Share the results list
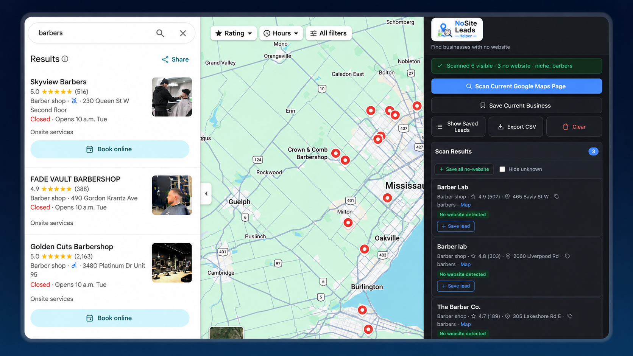Image resolution: width=633 pixels, height=356 pixels. click(x=175, y=59)
